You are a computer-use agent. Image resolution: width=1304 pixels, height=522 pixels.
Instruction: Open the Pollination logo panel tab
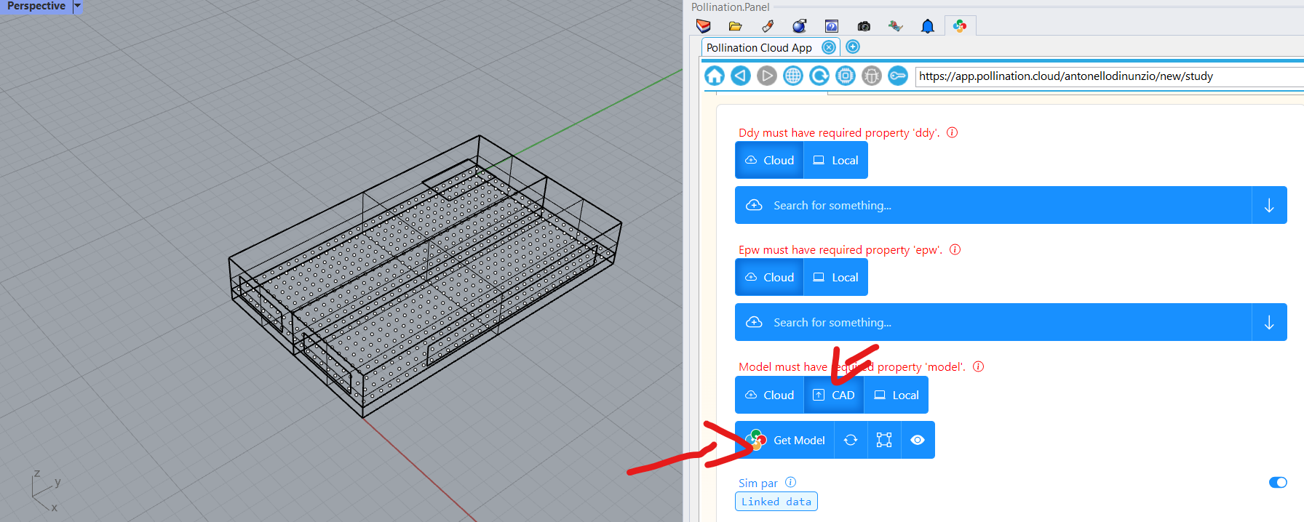pos(960,26)
